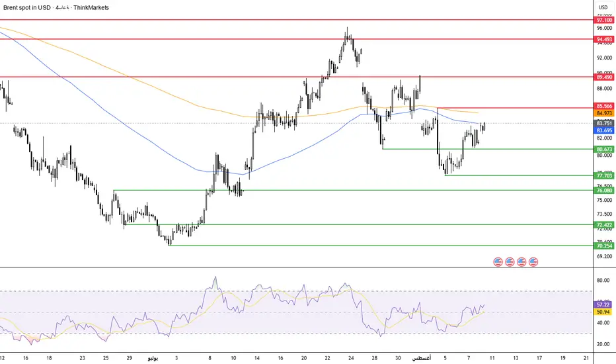This screenshot has width=616, height=364.
Task: Click date 21 on the time axis
Action: pos(586,358)
